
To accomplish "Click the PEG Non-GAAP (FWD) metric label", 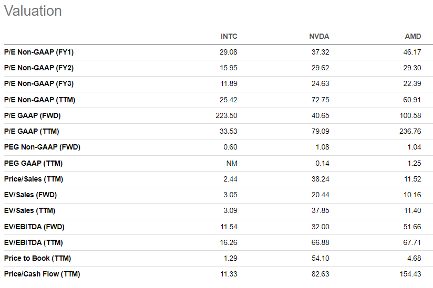I will [42, 147].
